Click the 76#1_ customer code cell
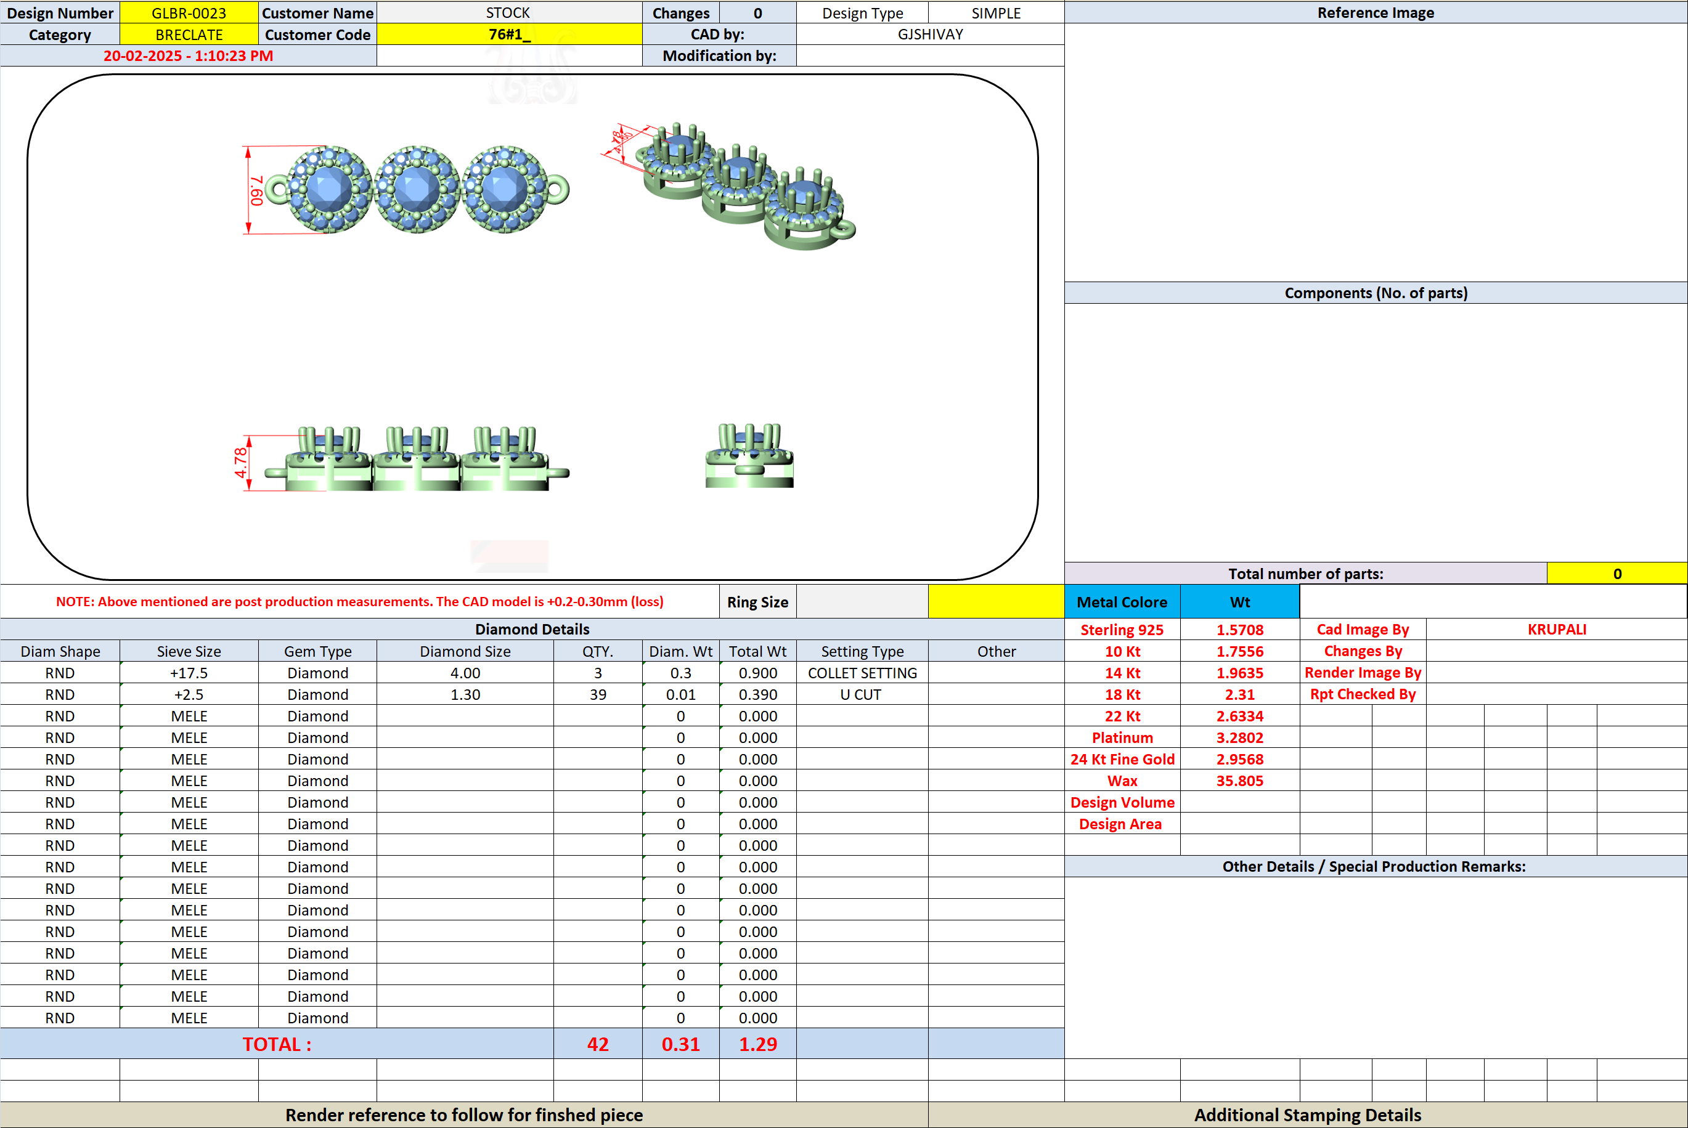1688x1128 pixels. [508, 34]
